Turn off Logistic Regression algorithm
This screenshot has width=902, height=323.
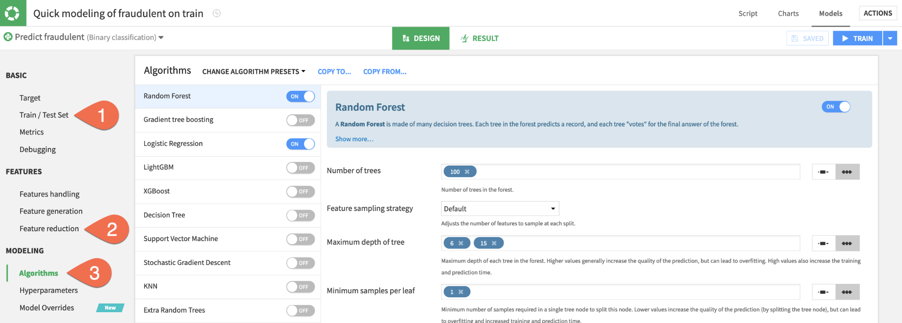(x=300, y=144)
